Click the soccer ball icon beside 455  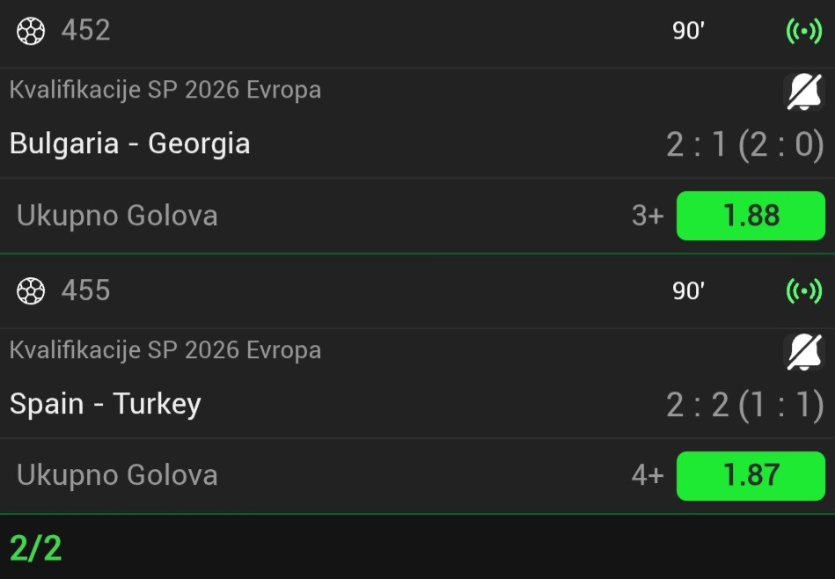(x=31, y=290)
